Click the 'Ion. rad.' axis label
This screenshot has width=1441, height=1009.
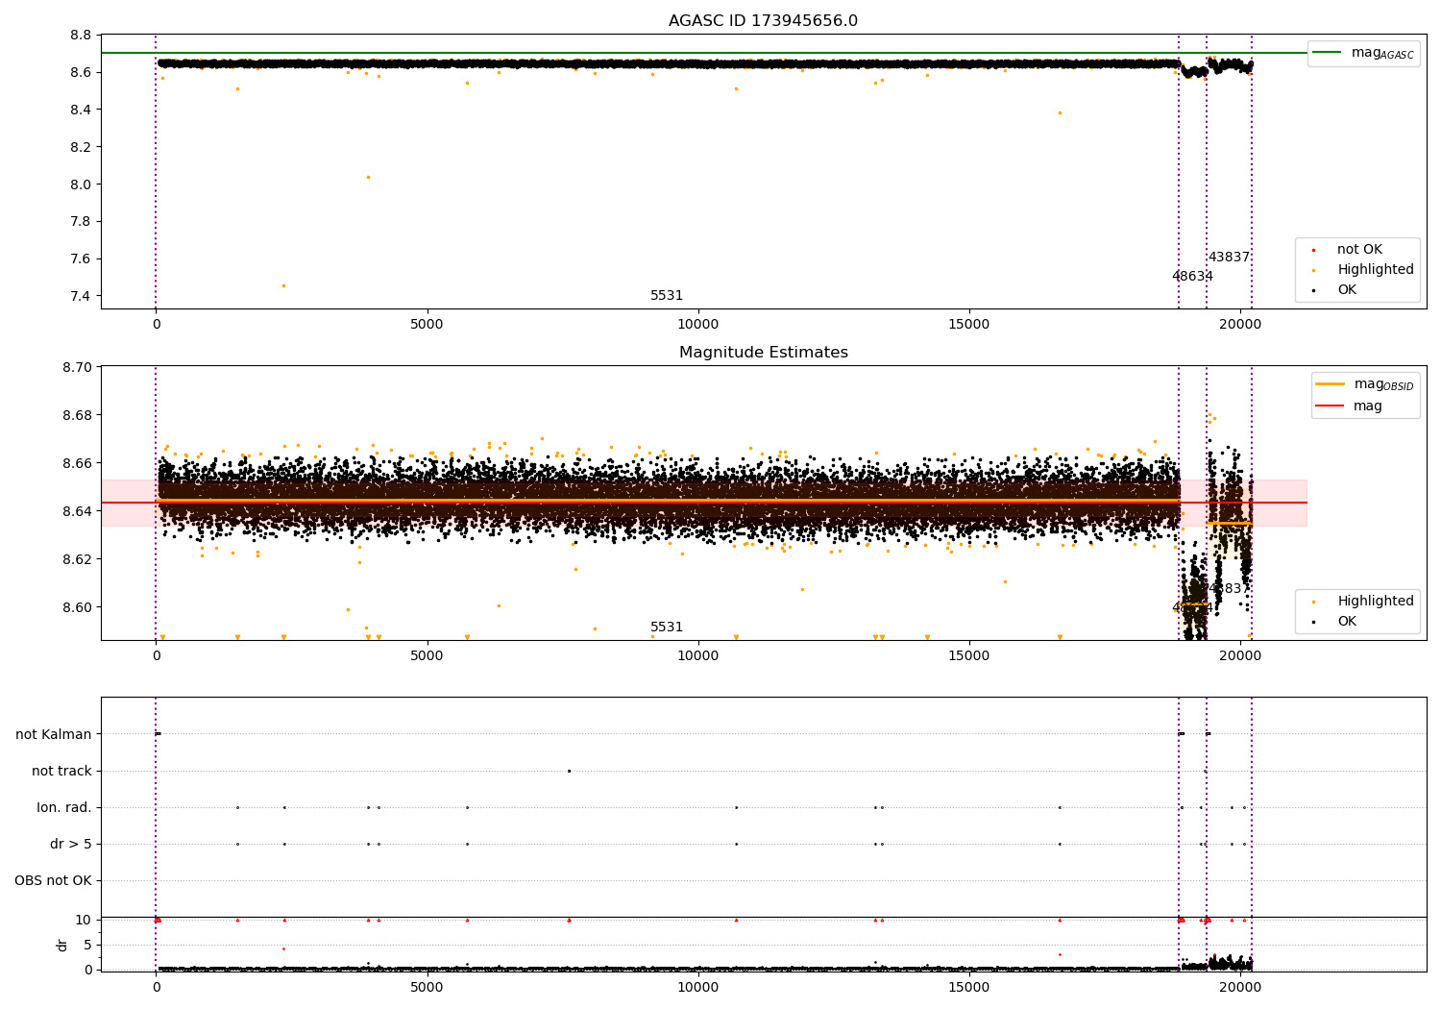tap(64, 807)
